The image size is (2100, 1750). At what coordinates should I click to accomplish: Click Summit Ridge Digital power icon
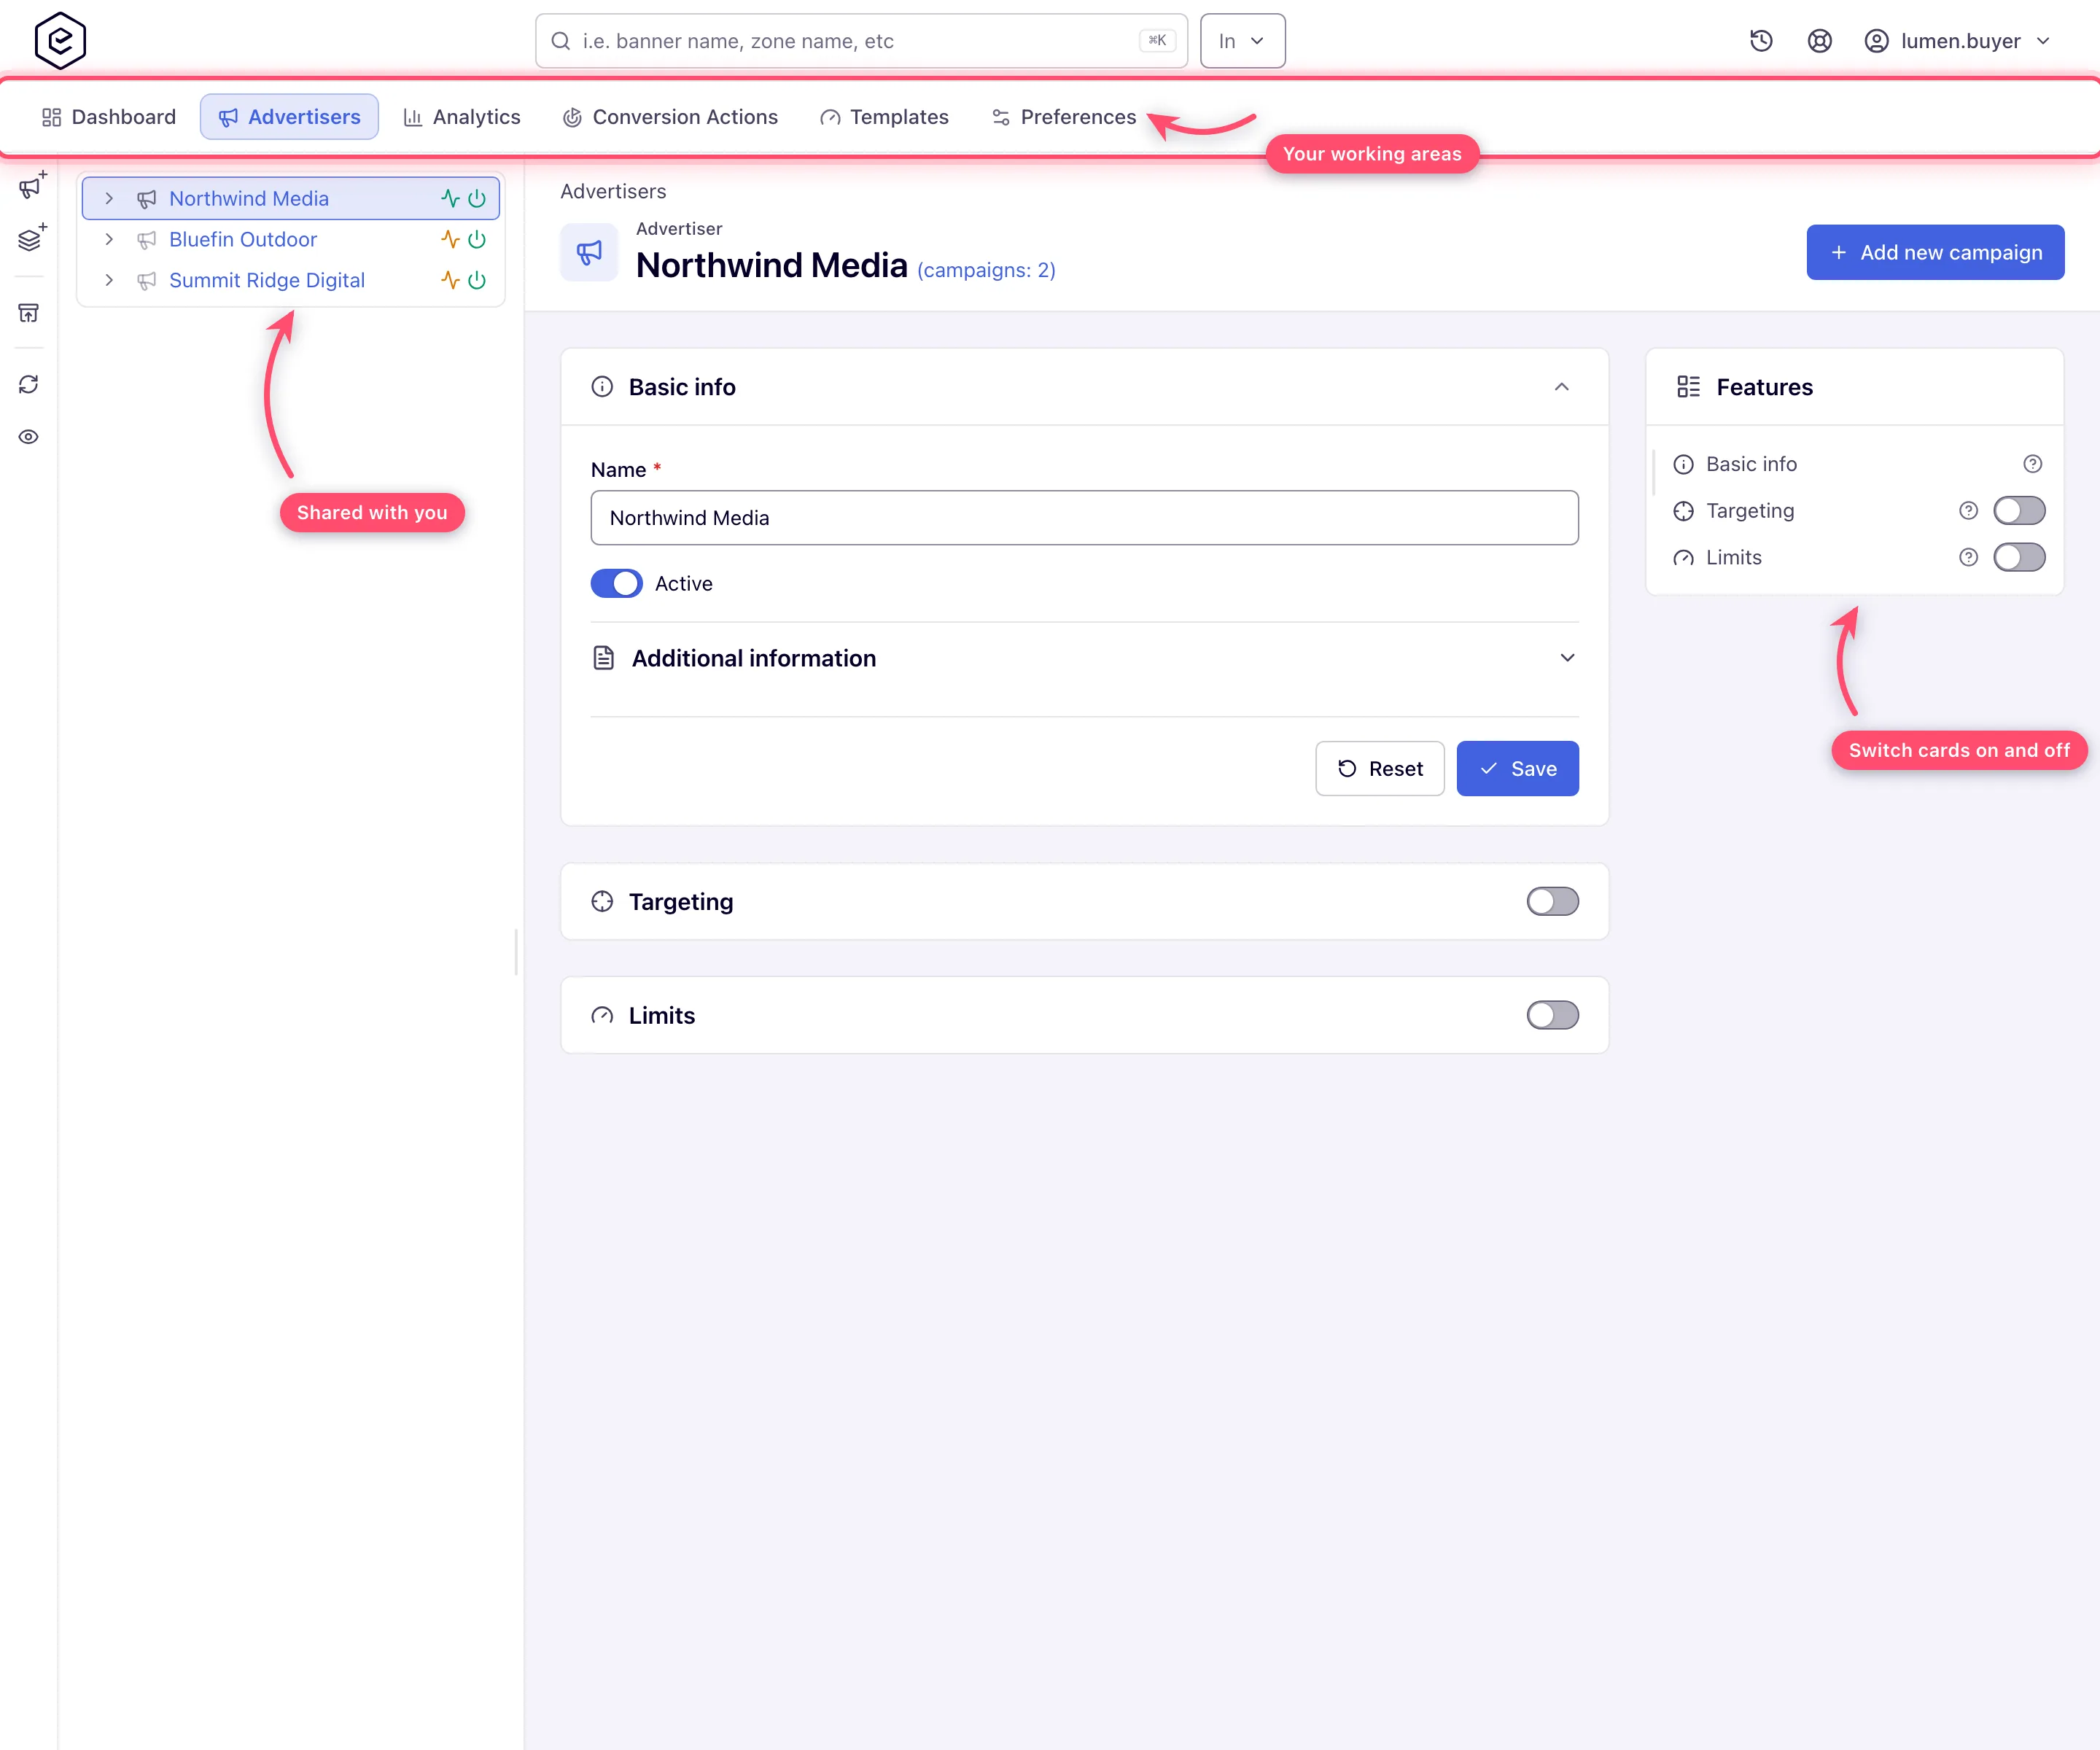[477, 280]
